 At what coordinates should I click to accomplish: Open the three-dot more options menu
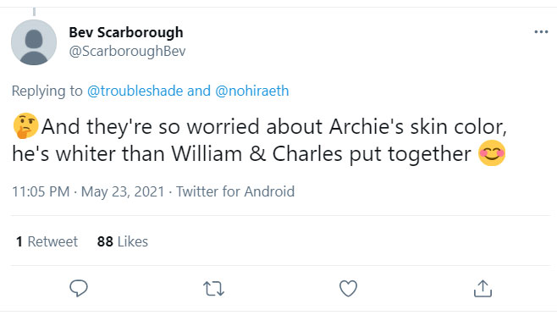[x=541, y=32]
